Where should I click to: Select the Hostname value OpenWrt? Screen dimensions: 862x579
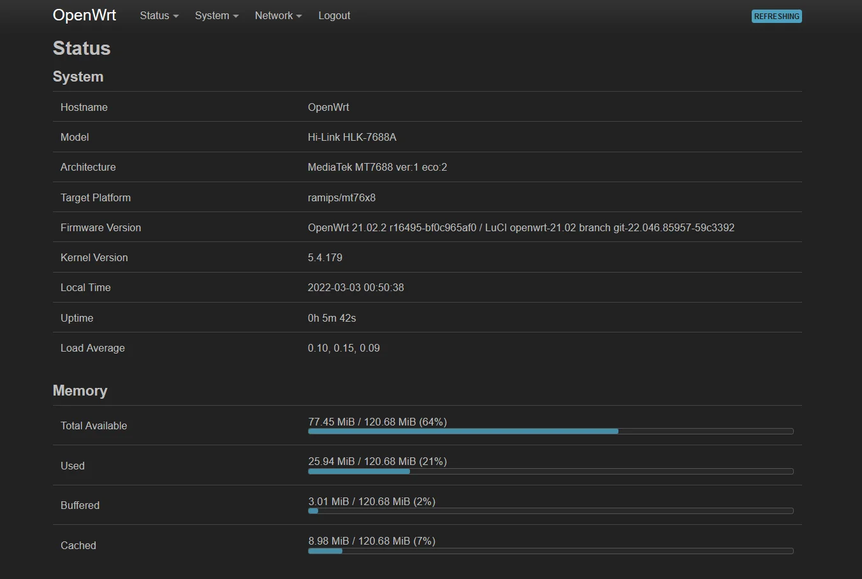coord(328,107)
